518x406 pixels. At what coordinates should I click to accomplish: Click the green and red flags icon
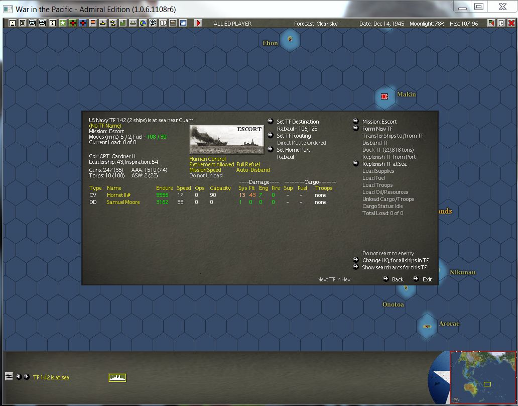(x=491, y=23)
